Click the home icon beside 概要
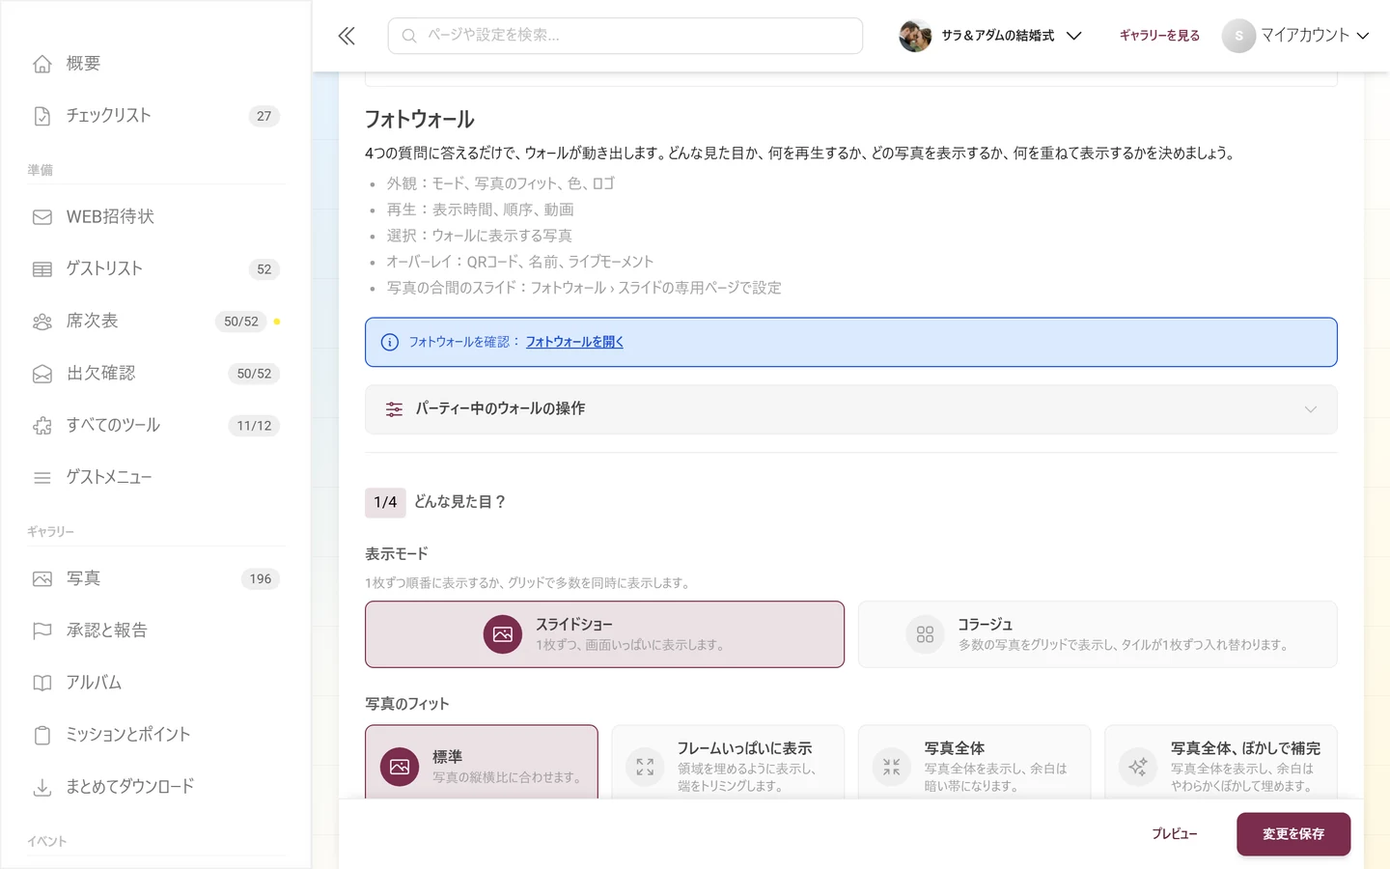1390x869 pixels. coord(42,64)
